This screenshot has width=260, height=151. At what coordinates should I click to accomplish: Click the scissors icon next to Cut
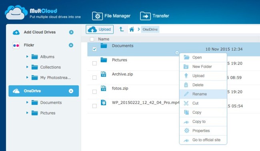pyautogui.click(x=186, y=103)
